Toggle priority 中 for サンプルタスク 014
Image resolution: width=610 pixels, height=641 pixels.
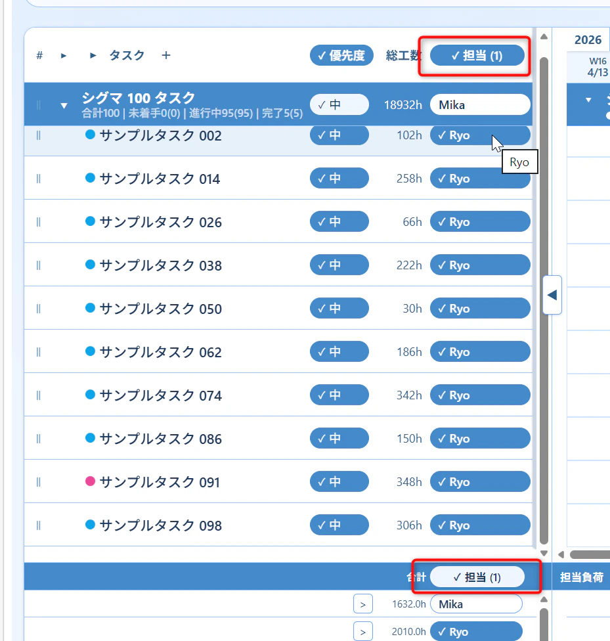339,178
